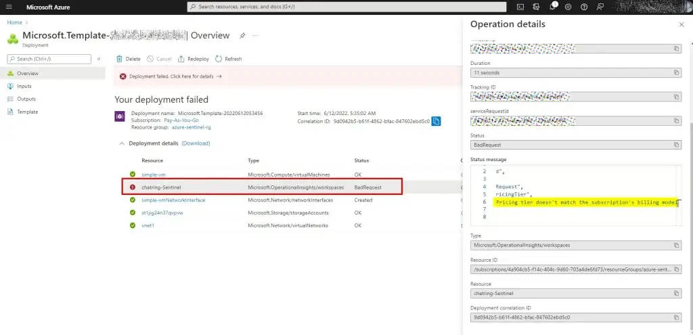This screenshot has width=693, height=335.
Task: Click the Cancel toolbar button
Action: (159, 59)
